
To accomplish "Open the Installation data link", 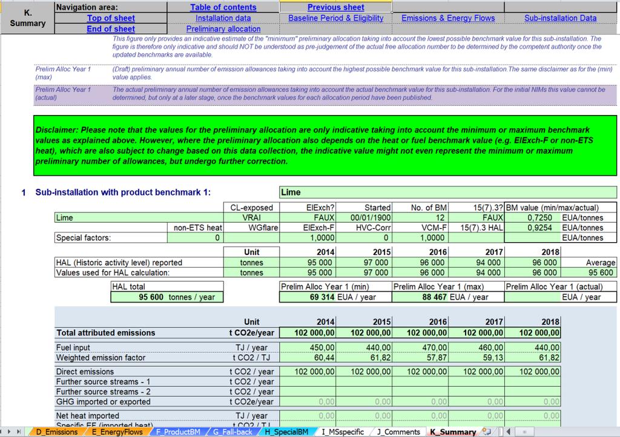I will (x=223, y=18).
